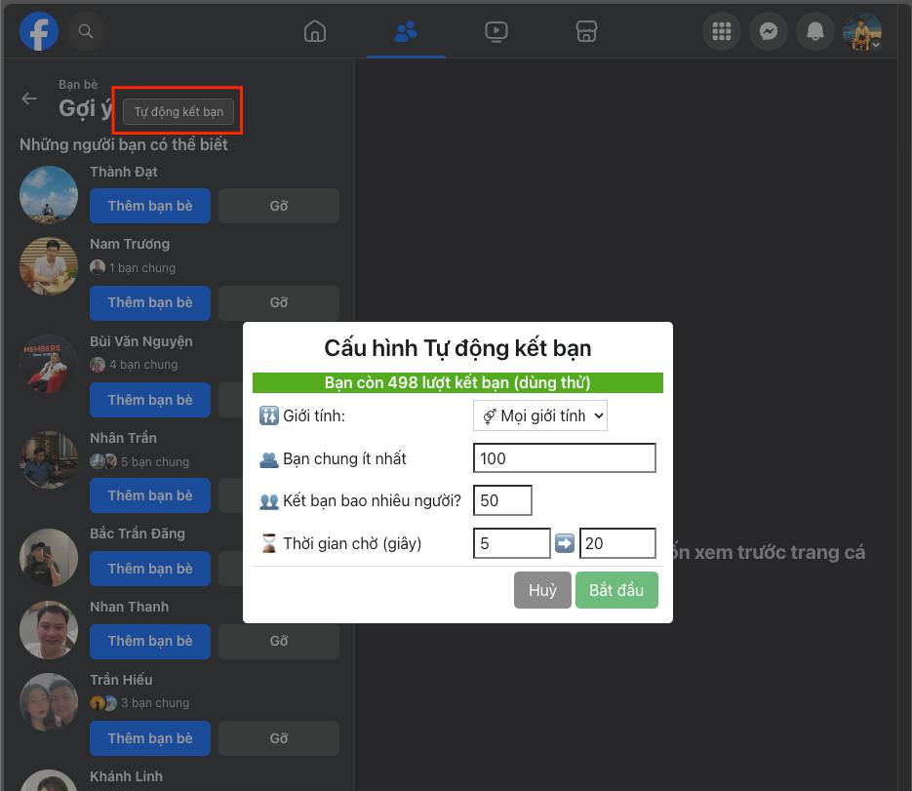Image resolution: width=912 pixels, height=791 pixels.
Task: Open Nam Trương's profile picture
Action: 49,266
